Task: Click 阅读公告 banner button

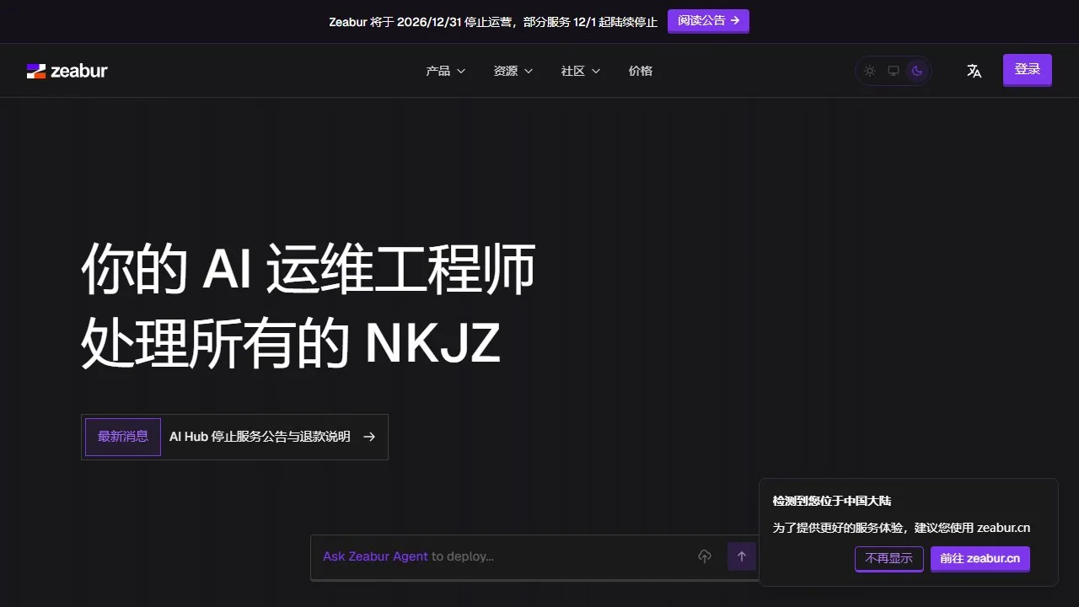Action: 708,21
